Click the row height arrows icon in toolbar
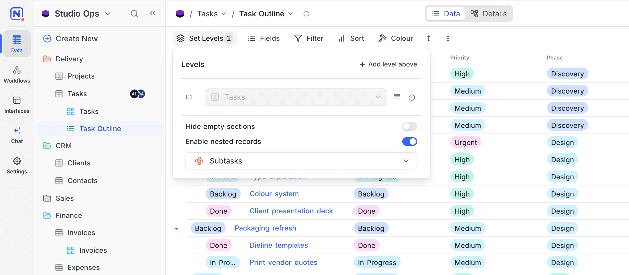The width and height of the screenshot is (629, 275). [429, 38]
